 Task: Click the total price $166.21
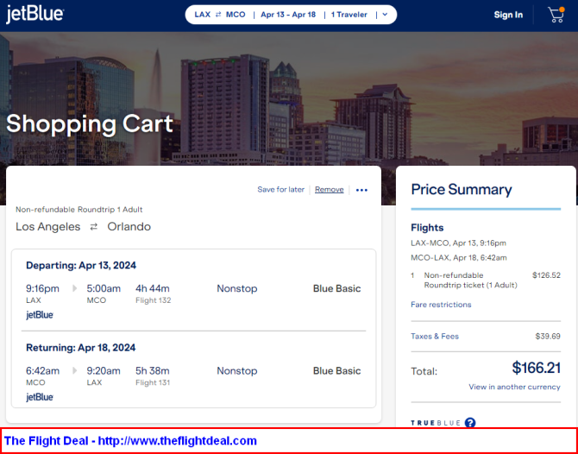pyautogui.click(x=537, y=368)
